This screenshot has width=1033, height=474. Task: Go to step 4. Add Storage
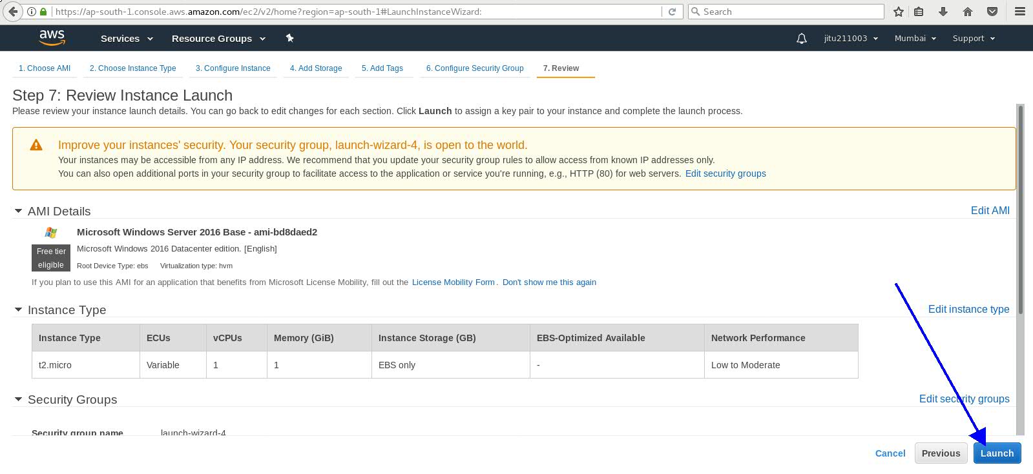(316, 68)
